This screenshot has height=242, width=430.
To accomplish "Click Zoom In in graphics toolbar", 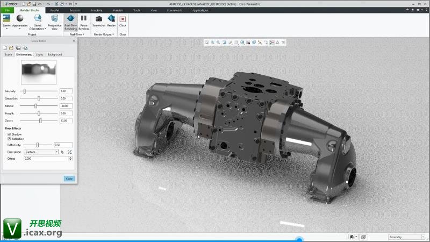I will tap(212, 42).
